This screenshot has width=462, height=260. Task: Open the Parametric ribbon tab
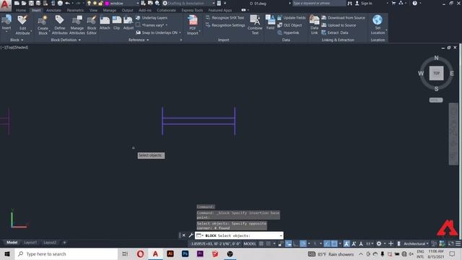point(75,10)
